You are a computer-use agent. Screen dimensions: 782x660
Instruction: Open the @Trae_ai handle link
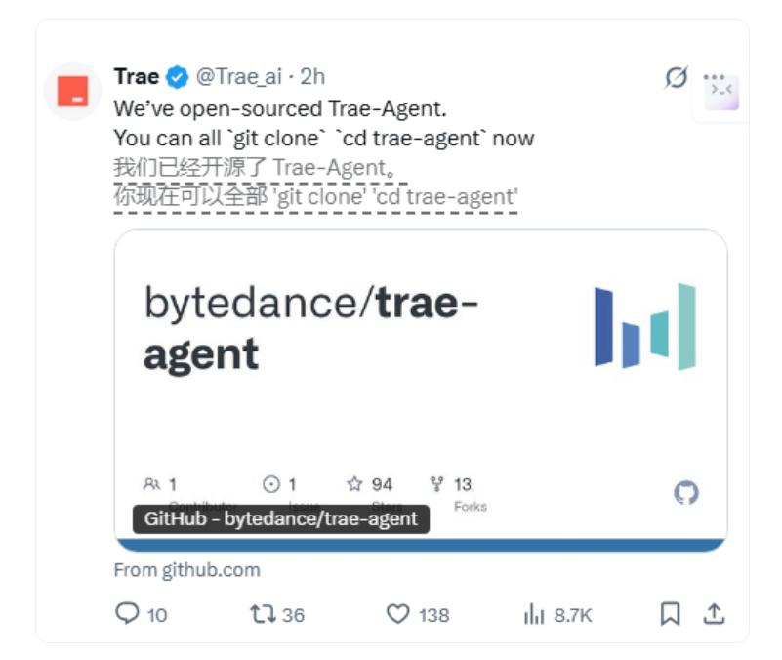coord(239,77)
